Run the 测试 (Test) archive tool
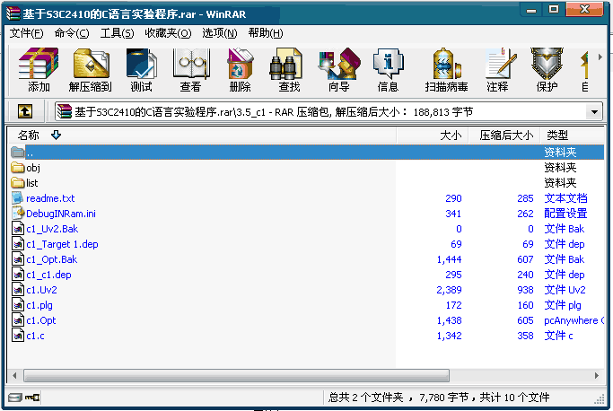This screenshot has width=613, height=411. click(x=141, y=70)
